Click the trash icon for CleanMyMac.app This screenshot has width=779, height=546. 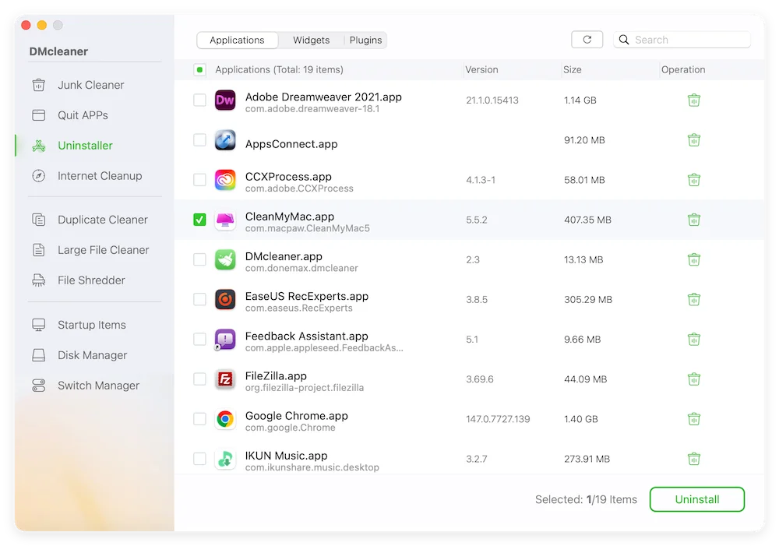click(x=694, y=220)
